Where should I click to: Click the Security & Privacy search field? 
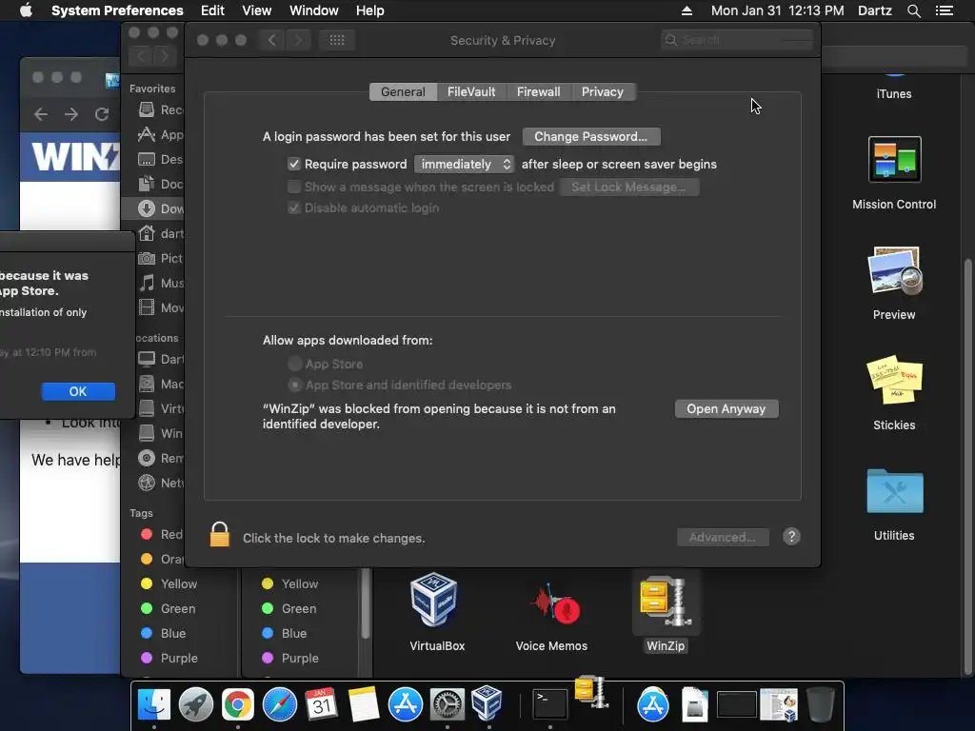click(738, 40)
